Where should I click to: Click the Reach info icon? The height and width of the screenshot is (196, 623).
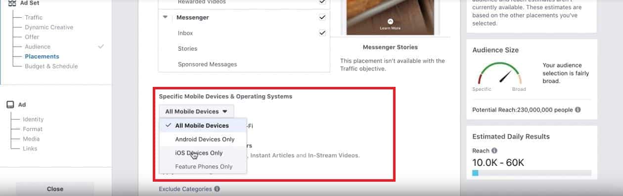(494, 151)
